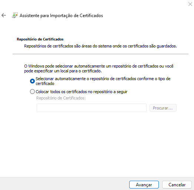Click the 'Repositório de Certificados' bold heading
The height and width of the screenshot is (190, 194).
(40, 39)
